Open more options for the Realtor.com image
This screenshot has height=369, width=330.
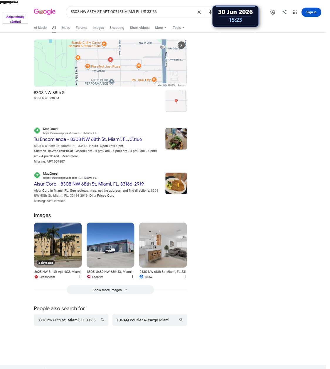click(80, 277)
